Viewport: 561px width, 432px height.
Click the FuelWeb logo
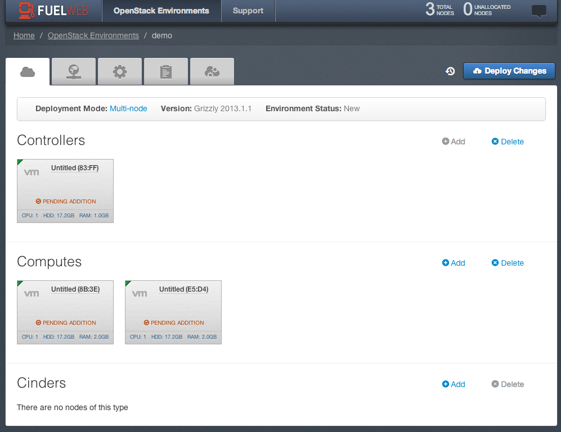[x=53, y=10]
